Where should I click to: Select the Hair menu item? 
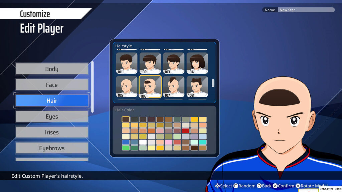[52, 101]
